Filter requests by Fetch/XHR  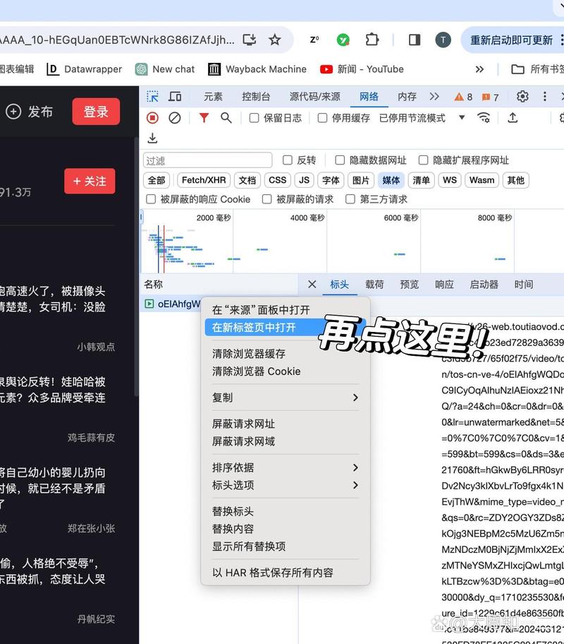pos(204,180)
